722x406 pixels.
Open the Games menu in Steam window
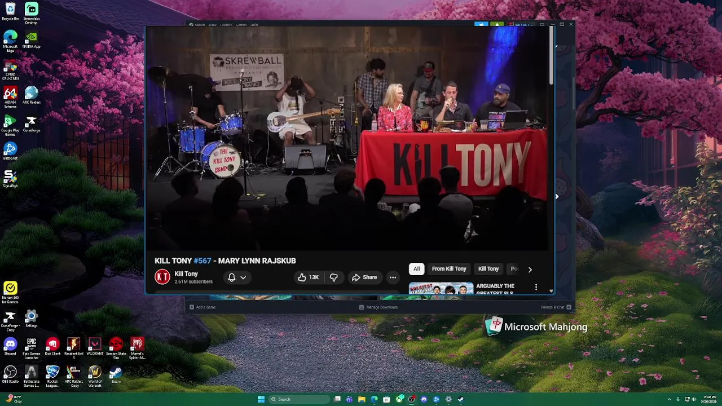pyautogui.click(x=241, y=25)
